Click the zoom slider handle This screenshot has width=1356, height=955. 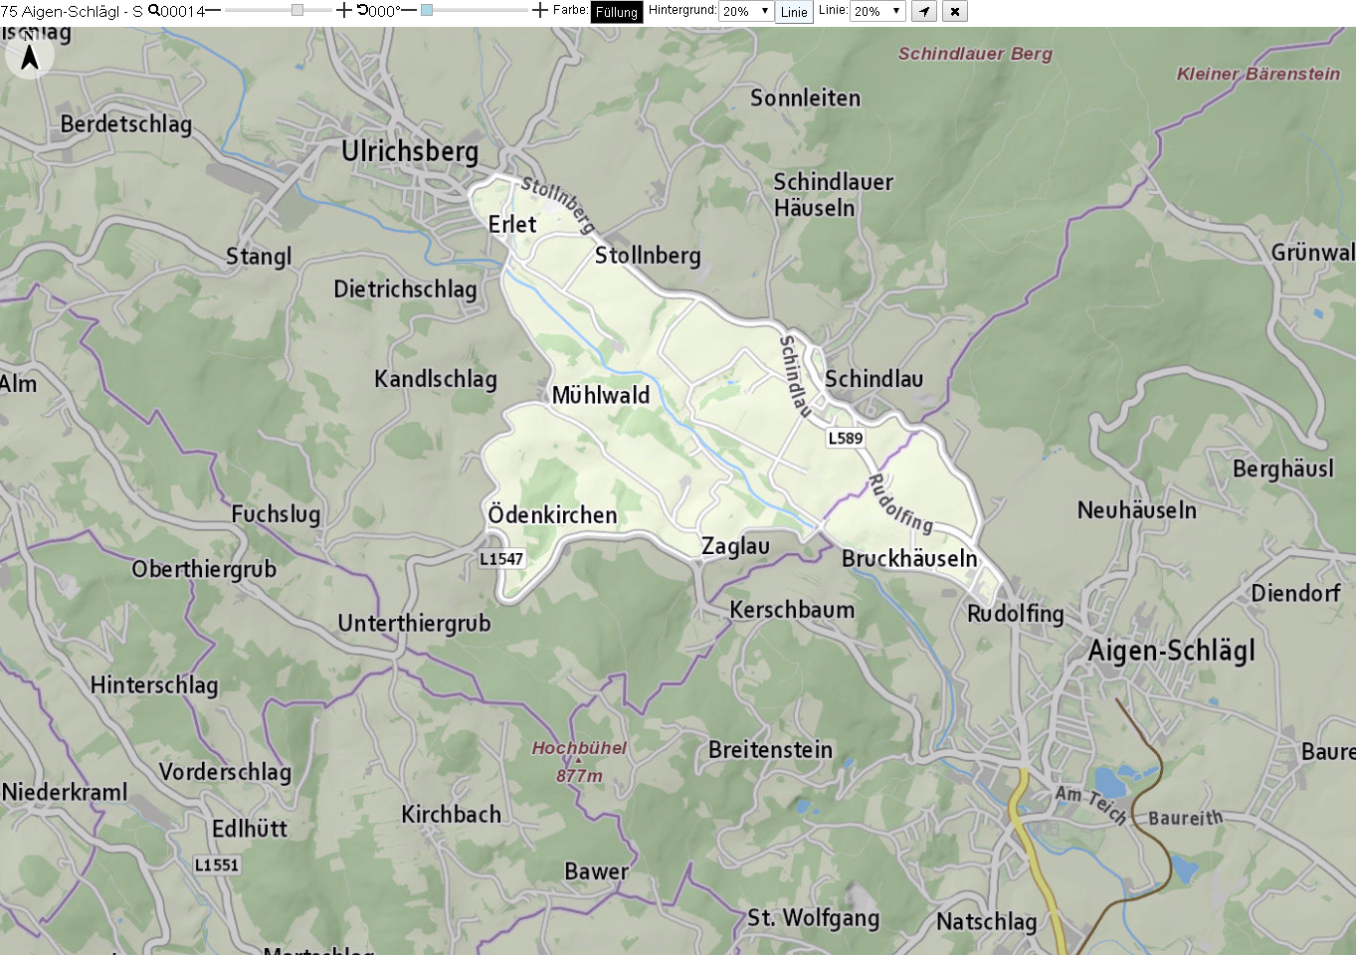coord(297,10)
